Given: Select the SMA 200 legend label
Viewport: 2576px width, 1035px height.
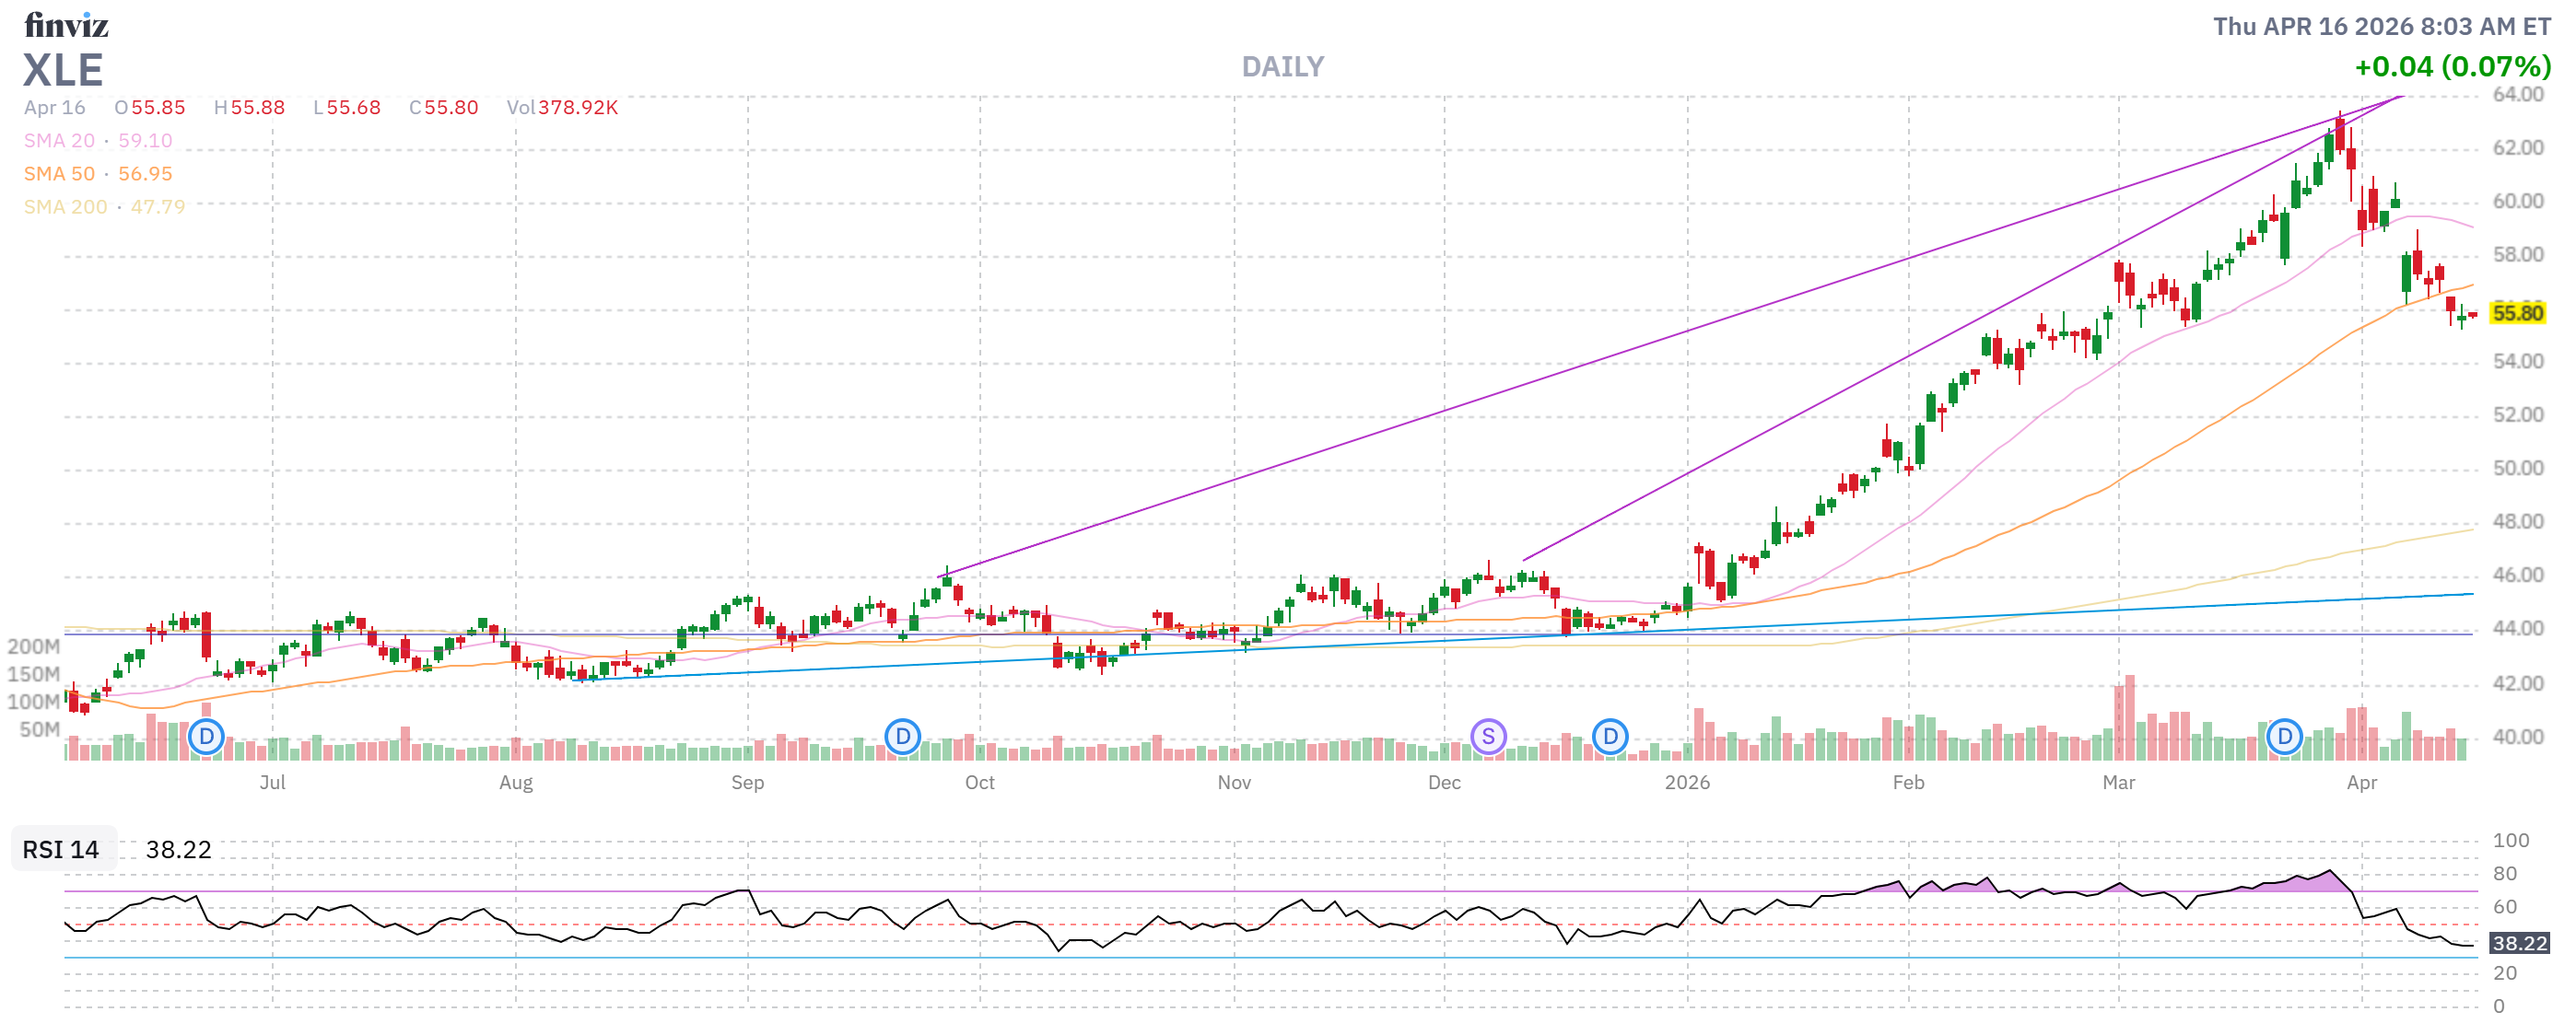Looking at the screenshot, I should [66, 207].
